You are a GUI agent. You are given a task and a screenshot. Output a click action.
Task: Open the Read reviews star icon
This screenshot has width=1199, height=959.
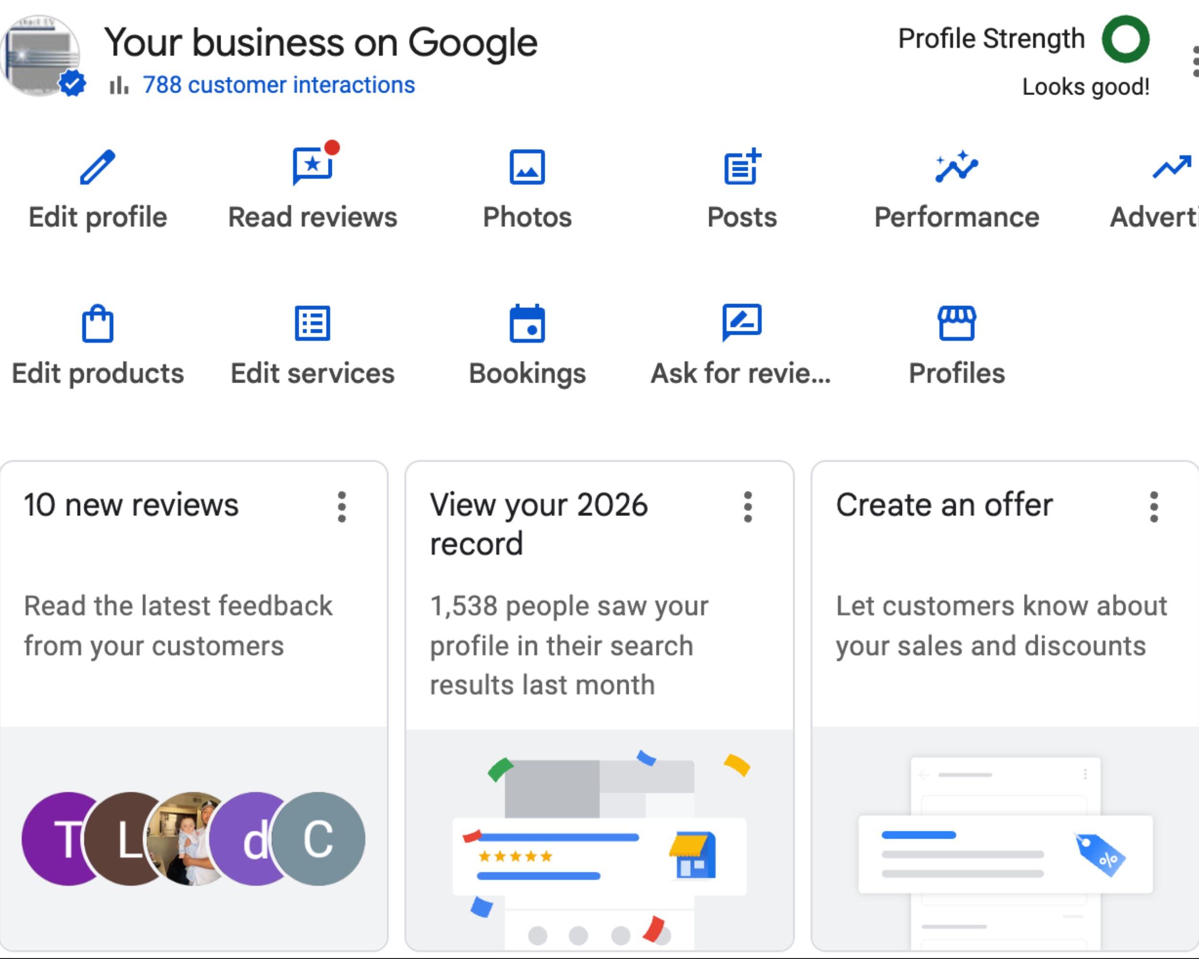(313, 165)
